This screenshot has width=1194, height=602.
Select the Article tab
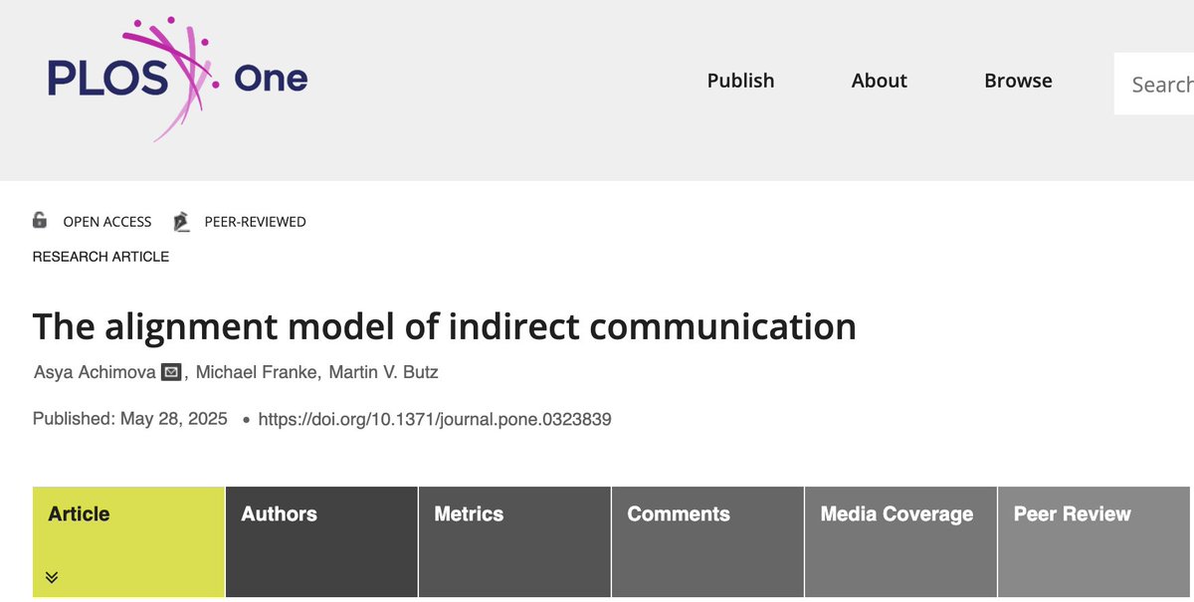click(128, 541)
